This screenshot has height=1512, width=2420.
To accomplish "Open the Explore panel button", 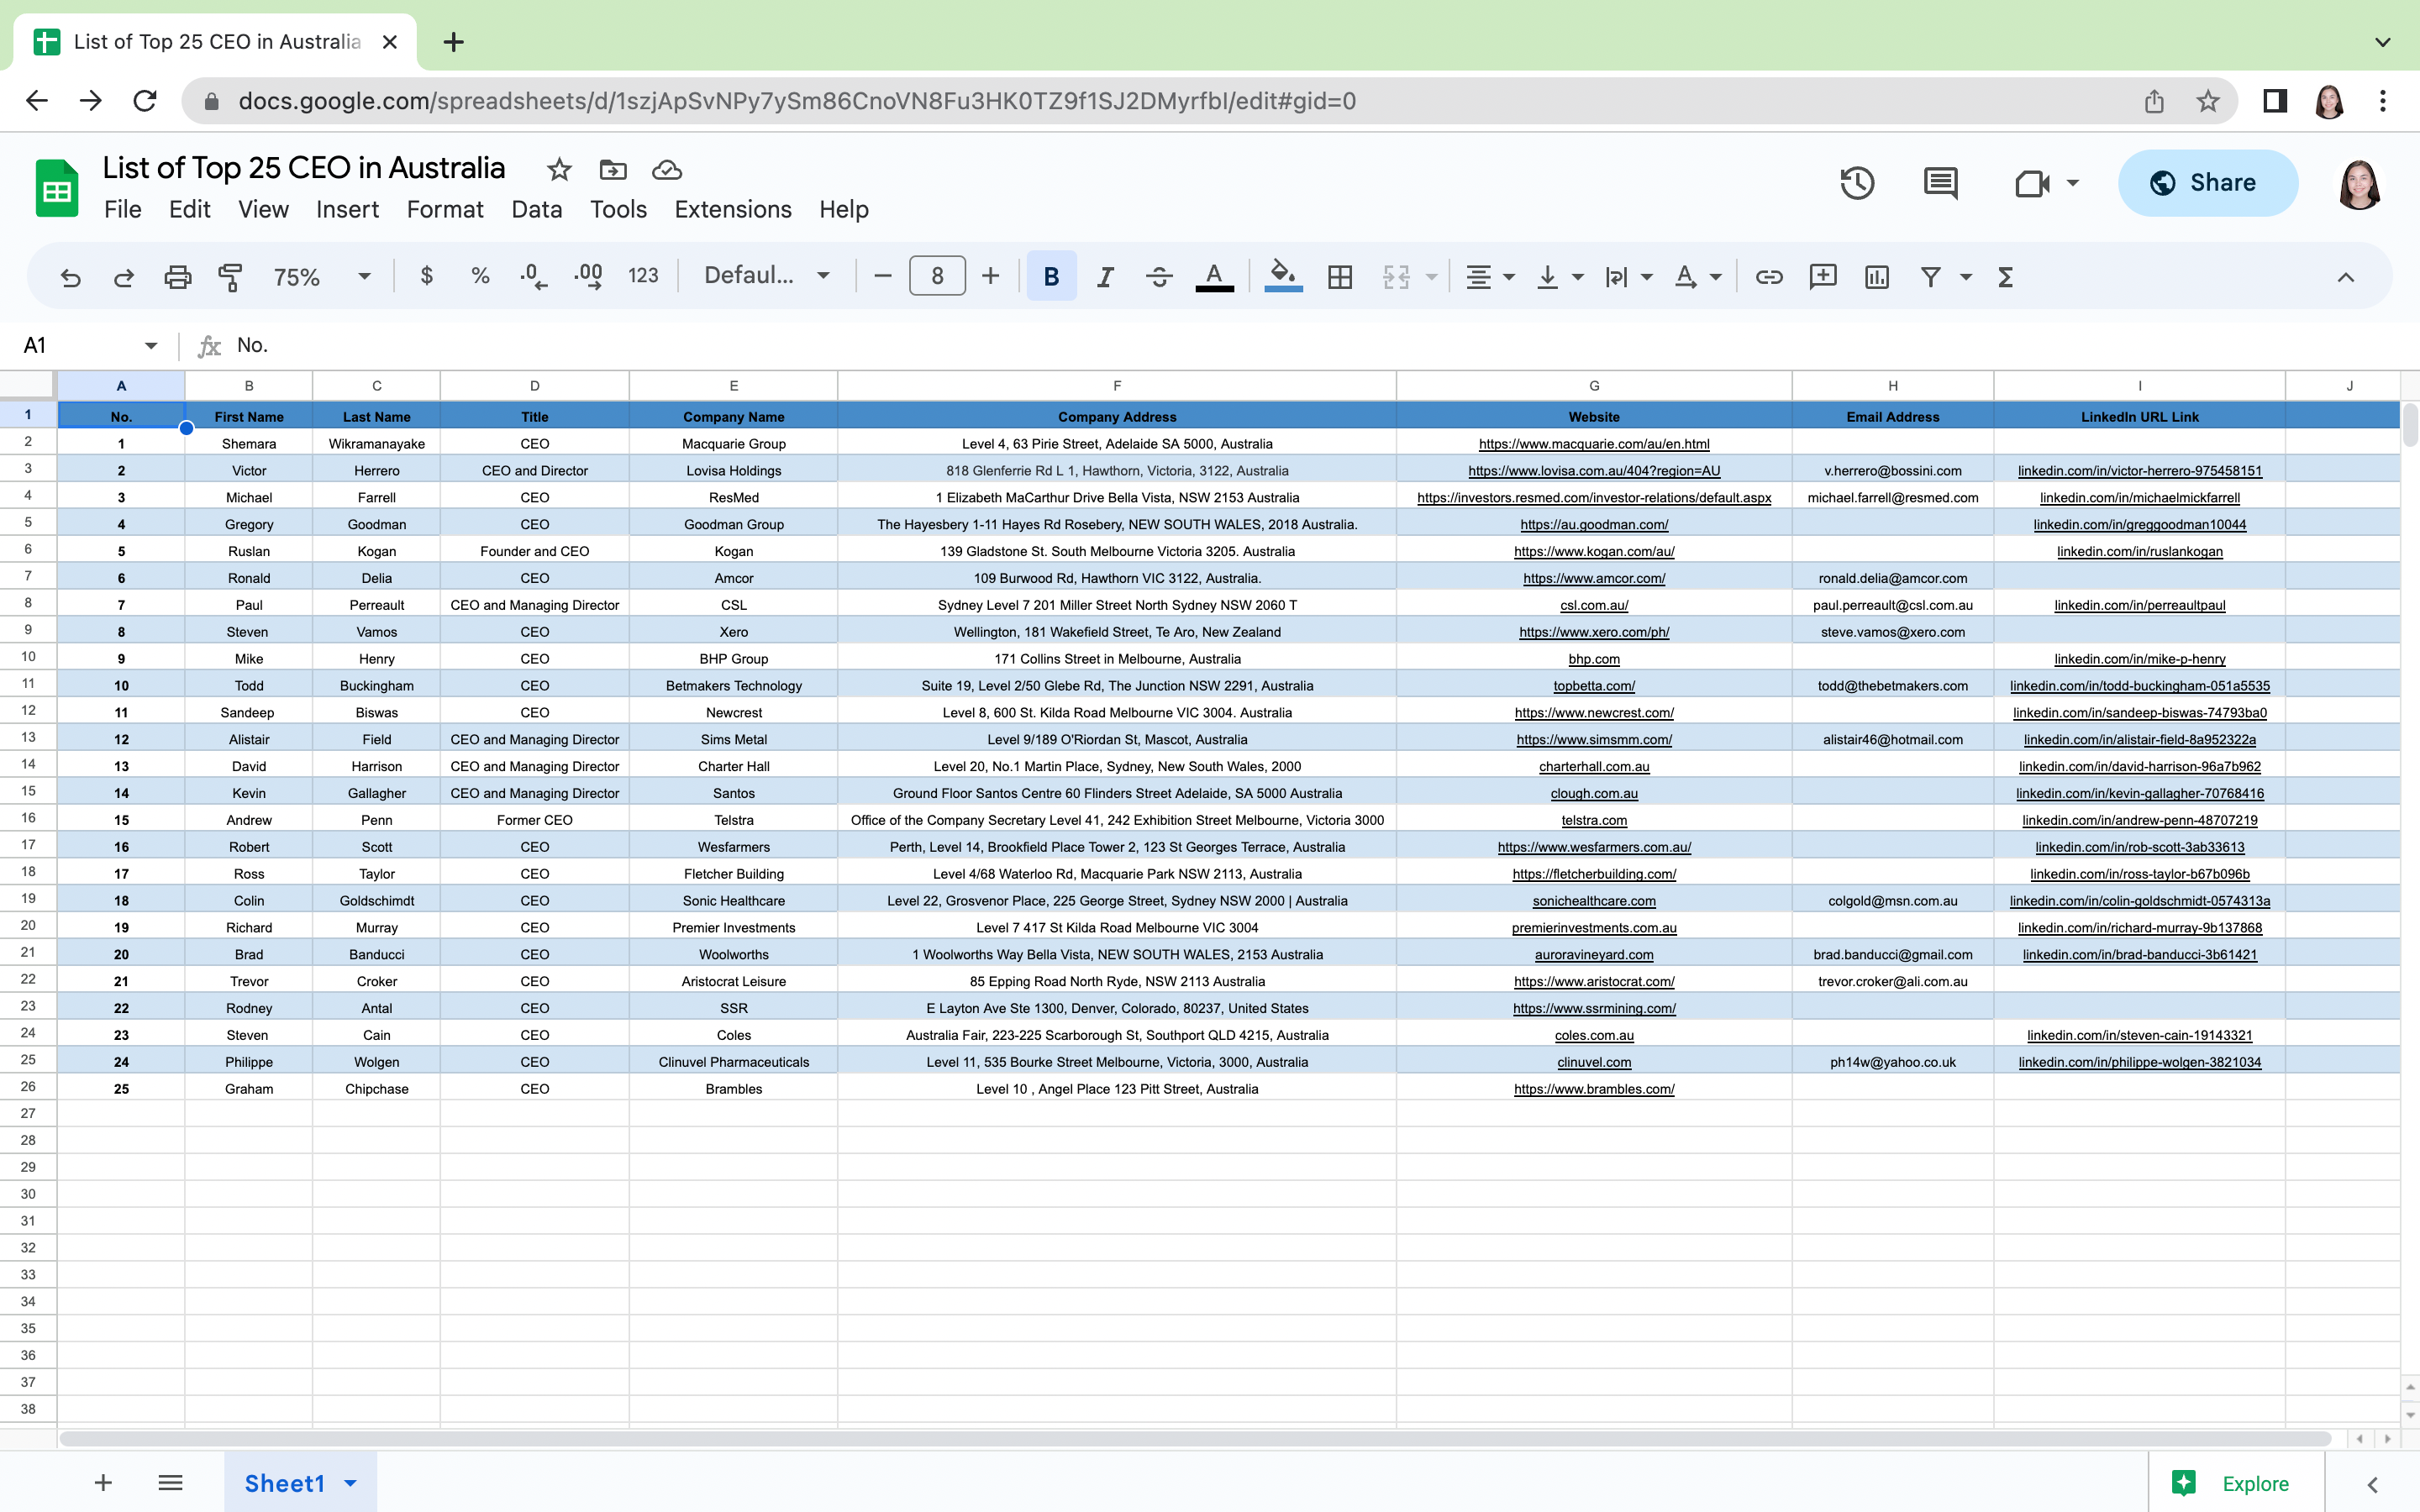I will pos(2236,1483).
